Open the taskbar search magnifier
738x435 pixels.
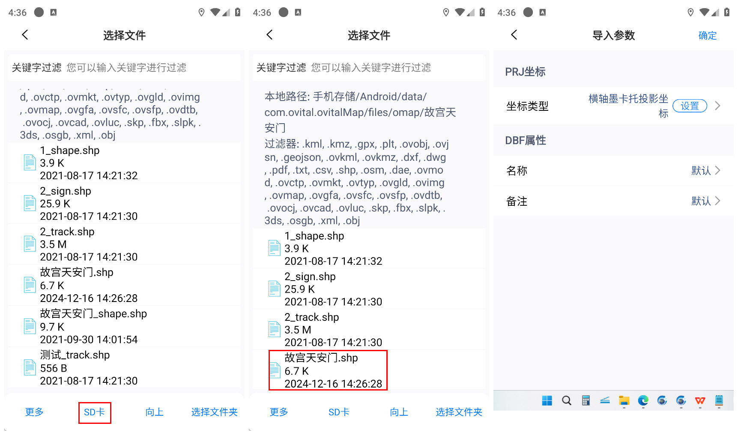click(566, 400)
